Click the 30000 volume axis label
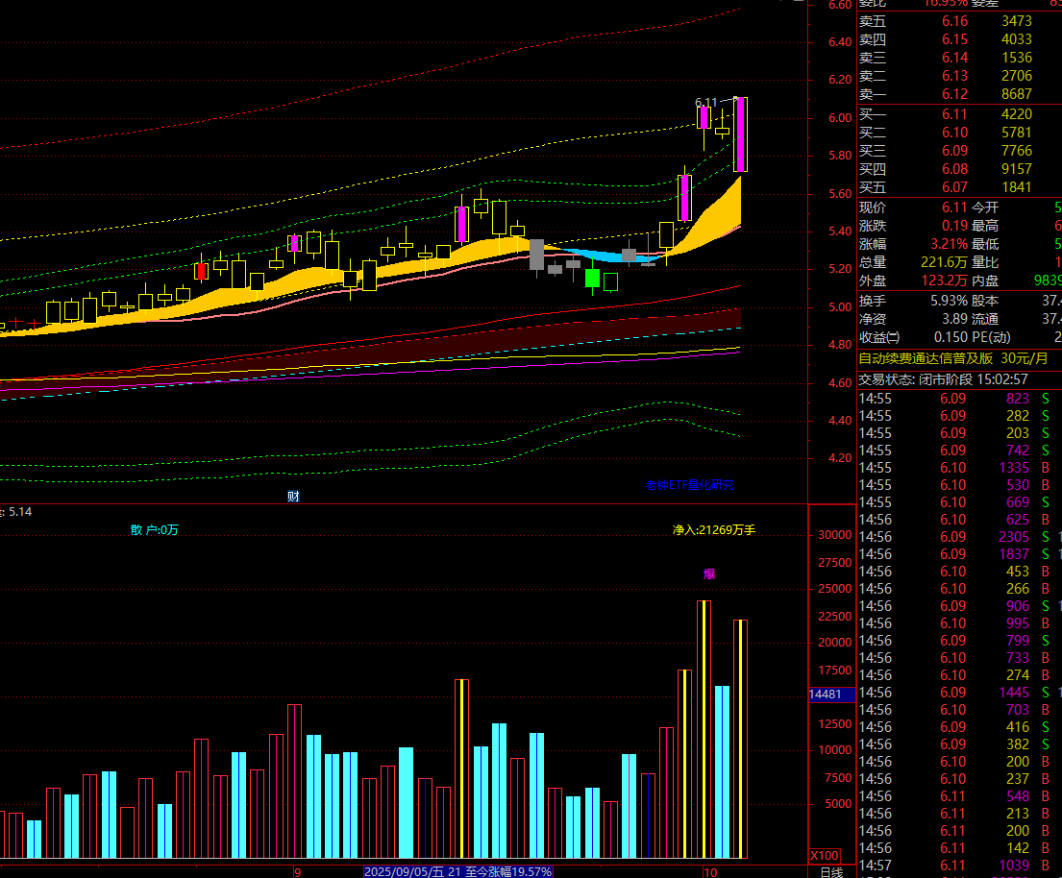The height and width of the screenshot is (878, 1062). [x=835, y=535]
